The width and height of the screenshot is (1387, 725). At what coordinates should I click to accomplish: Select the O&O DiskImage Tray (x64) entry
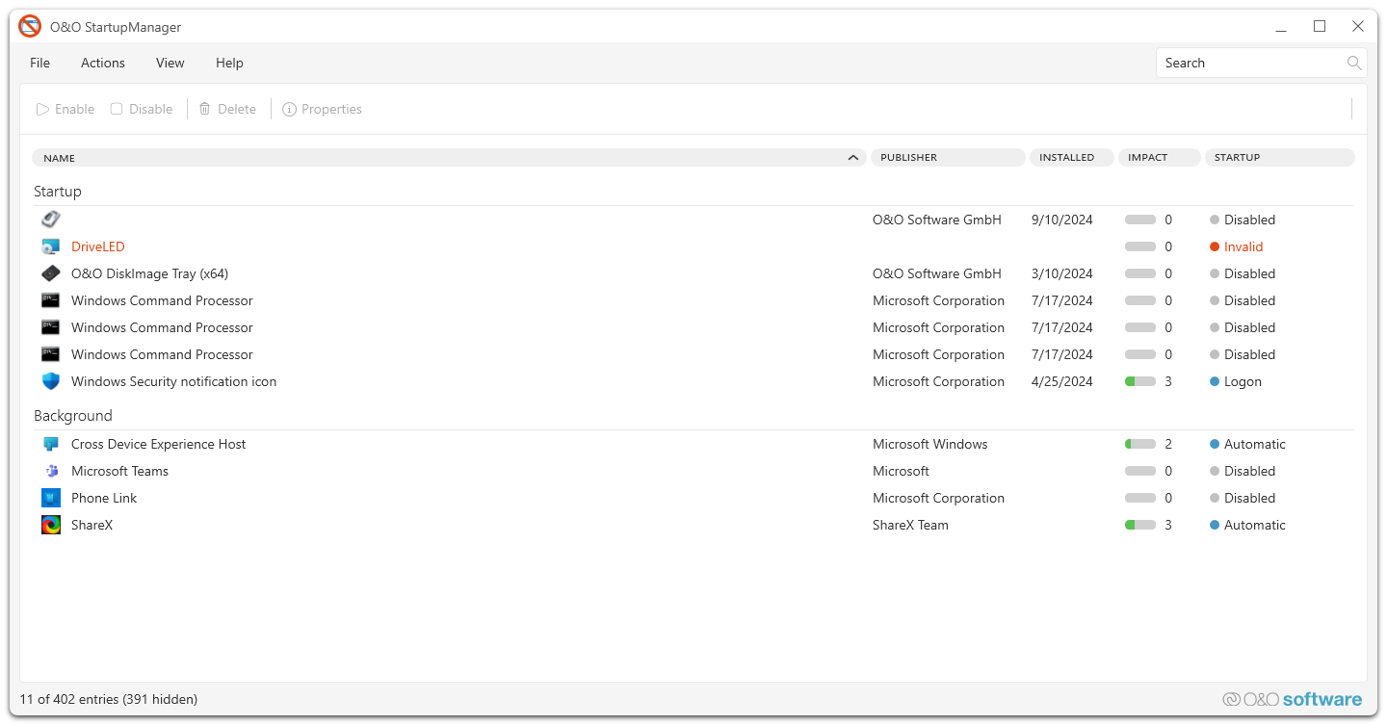click(150, 273)
